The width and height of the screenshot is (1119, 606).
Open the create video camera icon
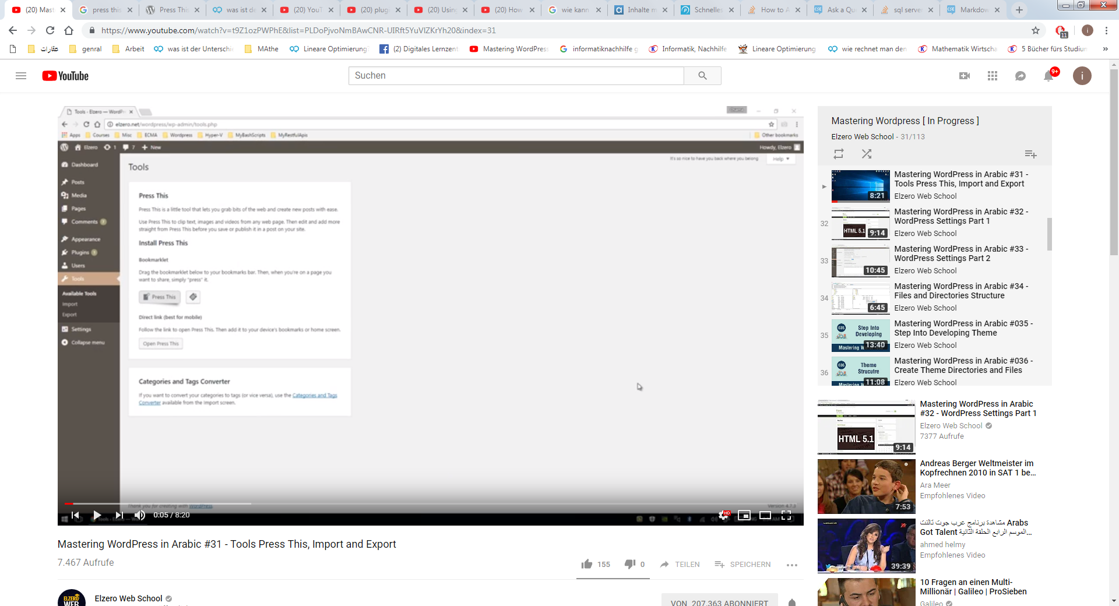pyautogui.click(x=965, y=76)
